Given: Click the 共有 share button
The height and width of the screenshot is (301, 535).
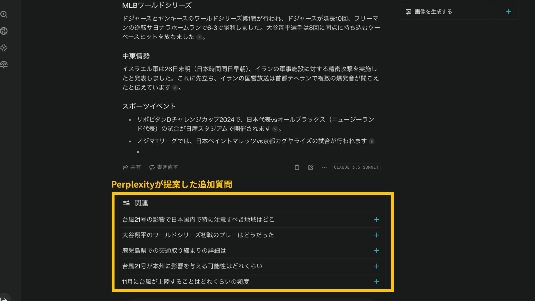Looking at the screenshot, I should [x=132, y=167].
